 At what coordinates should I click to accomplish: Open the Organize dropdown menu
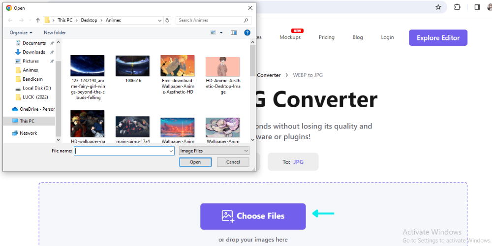[x=21, y=32]
